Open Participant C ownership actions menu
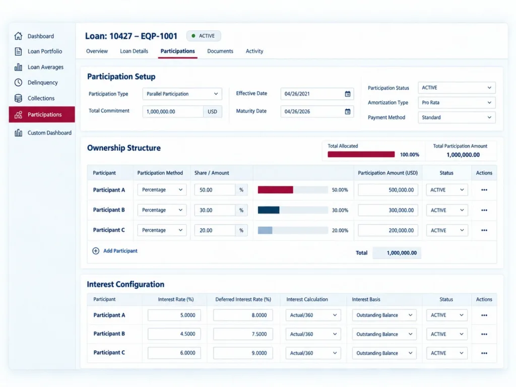This screenshot has height=387, width=516. click(484, 230)
